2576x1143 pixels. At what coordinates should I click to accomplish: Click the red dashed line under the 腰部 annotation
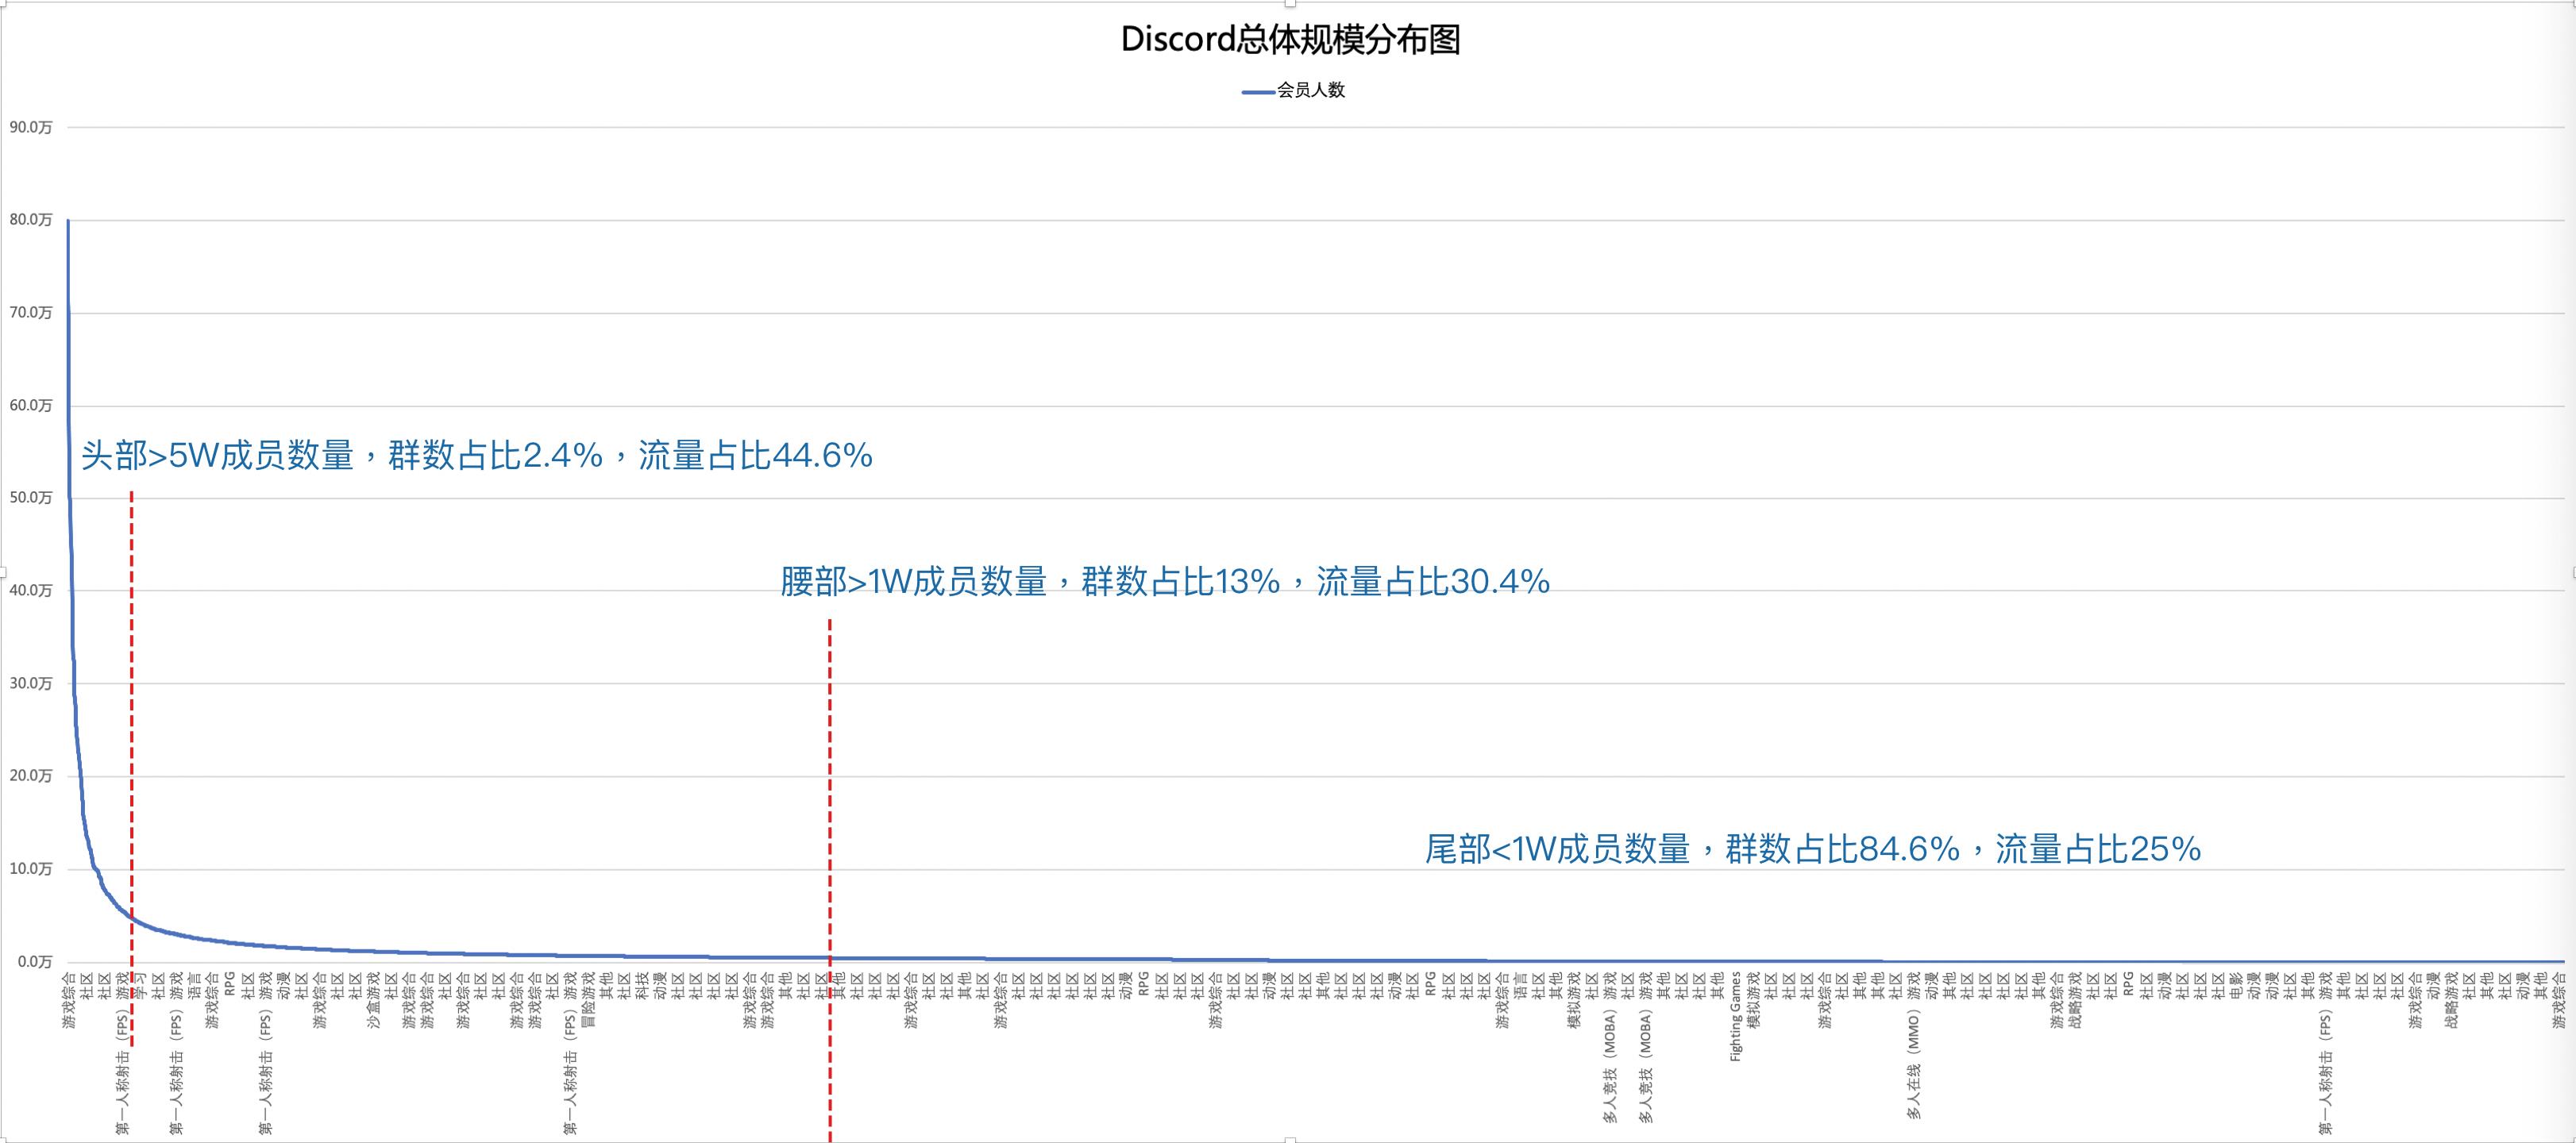(x=829, y=880)
